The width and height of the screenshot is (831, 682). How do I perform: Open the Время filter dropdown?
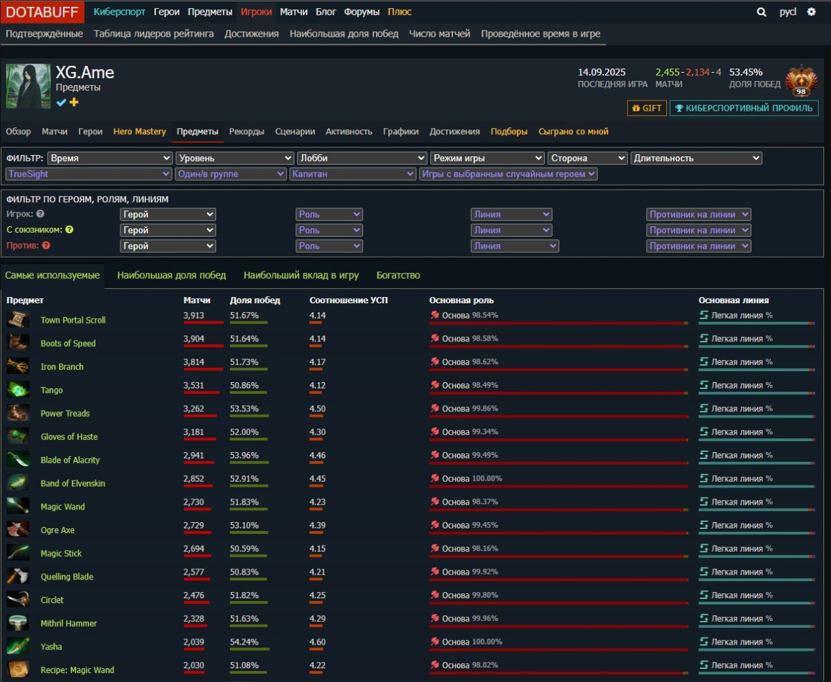point(109,158)
